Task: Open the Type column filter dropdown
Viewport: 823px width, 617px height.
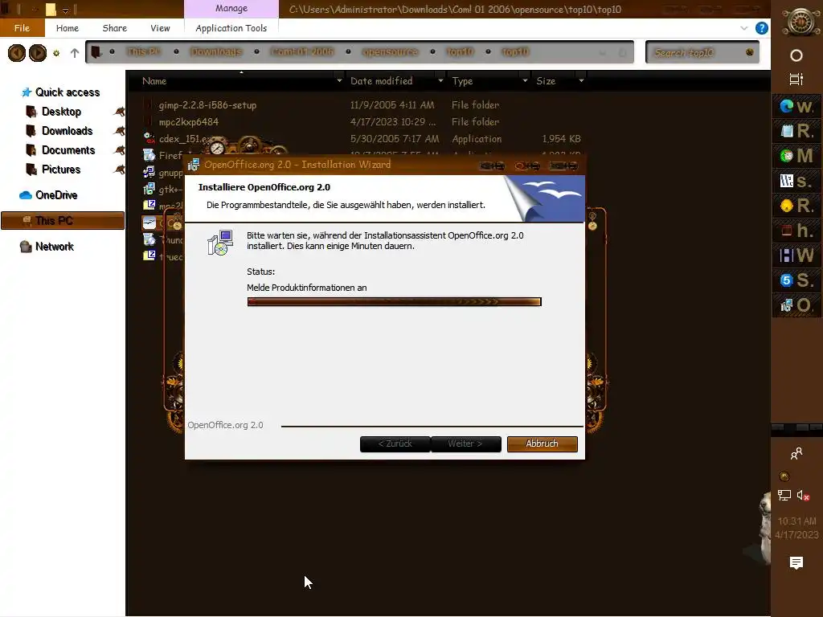Action: [525, 81]
